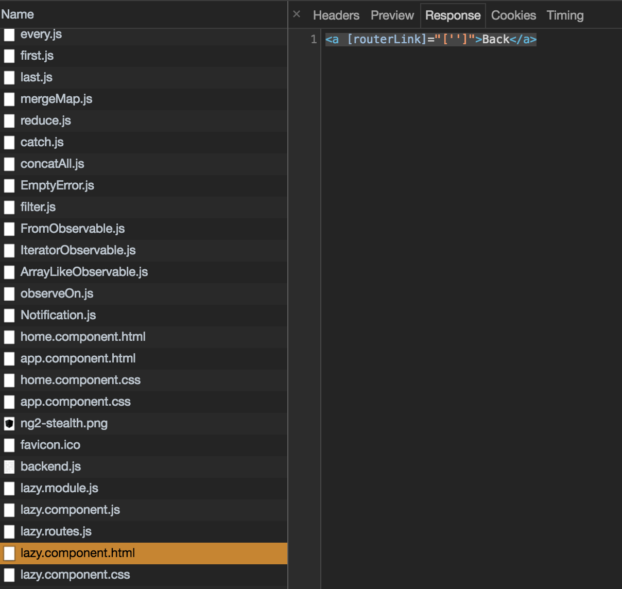Viewport: 622px width, 589px height.
Task: Show the Timing tab
Action: 565,15
